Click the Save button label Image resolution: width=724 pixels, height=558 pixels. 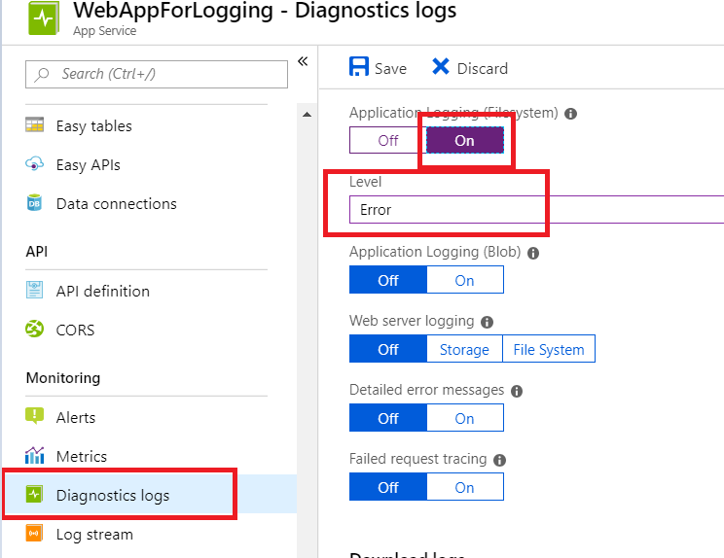point(390,69)
